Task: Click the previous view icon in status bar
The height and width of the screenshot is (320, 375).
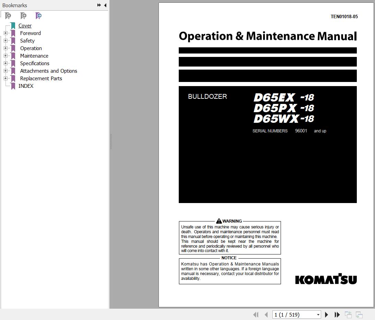Action: 348,315
